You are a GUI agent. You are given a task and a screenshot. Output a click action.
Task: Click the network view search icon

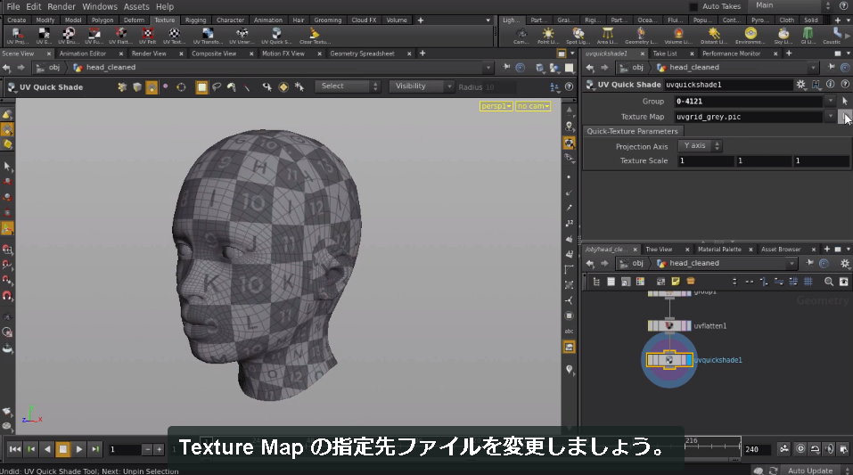click(829, 282)
